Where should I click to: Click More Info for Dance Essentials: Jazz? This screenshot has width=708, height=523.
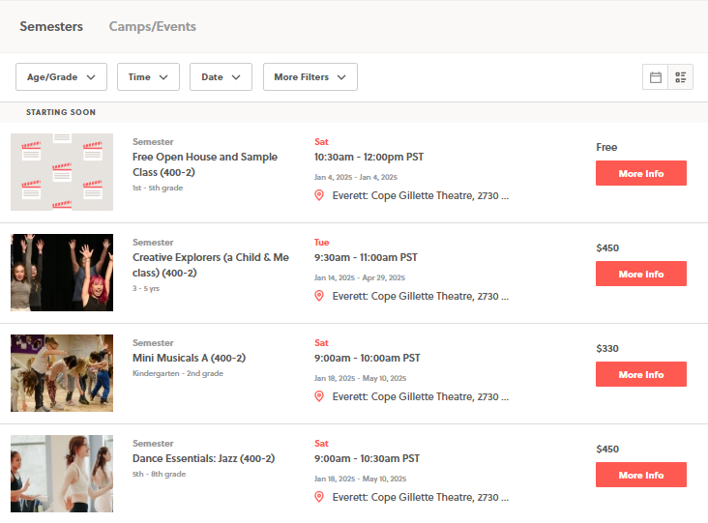pos(641,476)
